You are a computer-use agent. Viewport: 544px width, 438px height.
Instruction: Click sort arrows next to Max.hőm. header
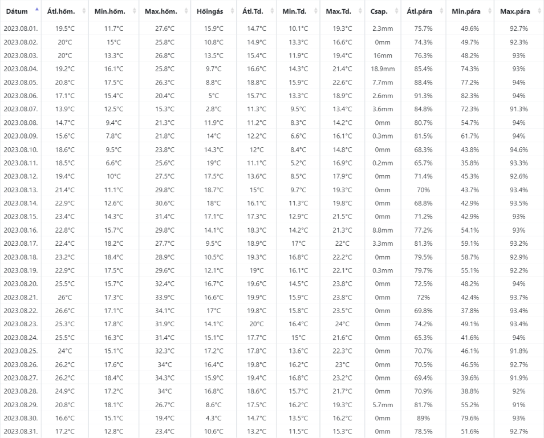tap(186, 11)
